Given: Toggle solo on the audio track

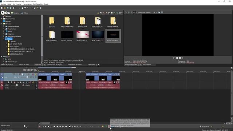Looking at the screenshot, I should (x=33, y=82).
